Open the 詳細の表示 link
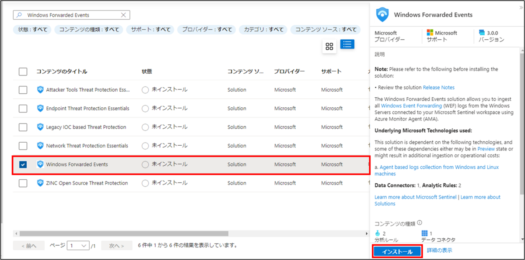Screen dimensions: 525x260 click(x=439, y=250)
